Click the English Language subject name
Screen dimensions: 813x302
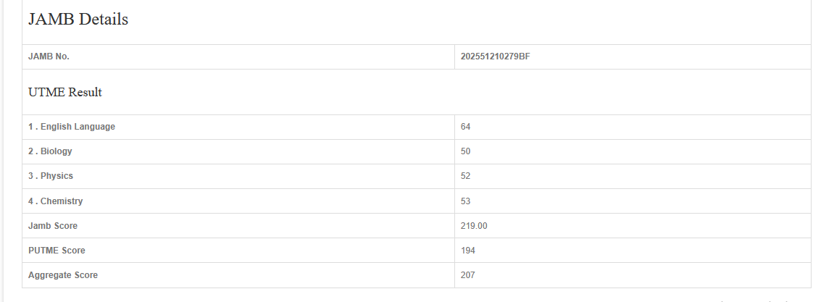(x=78, y=127)
